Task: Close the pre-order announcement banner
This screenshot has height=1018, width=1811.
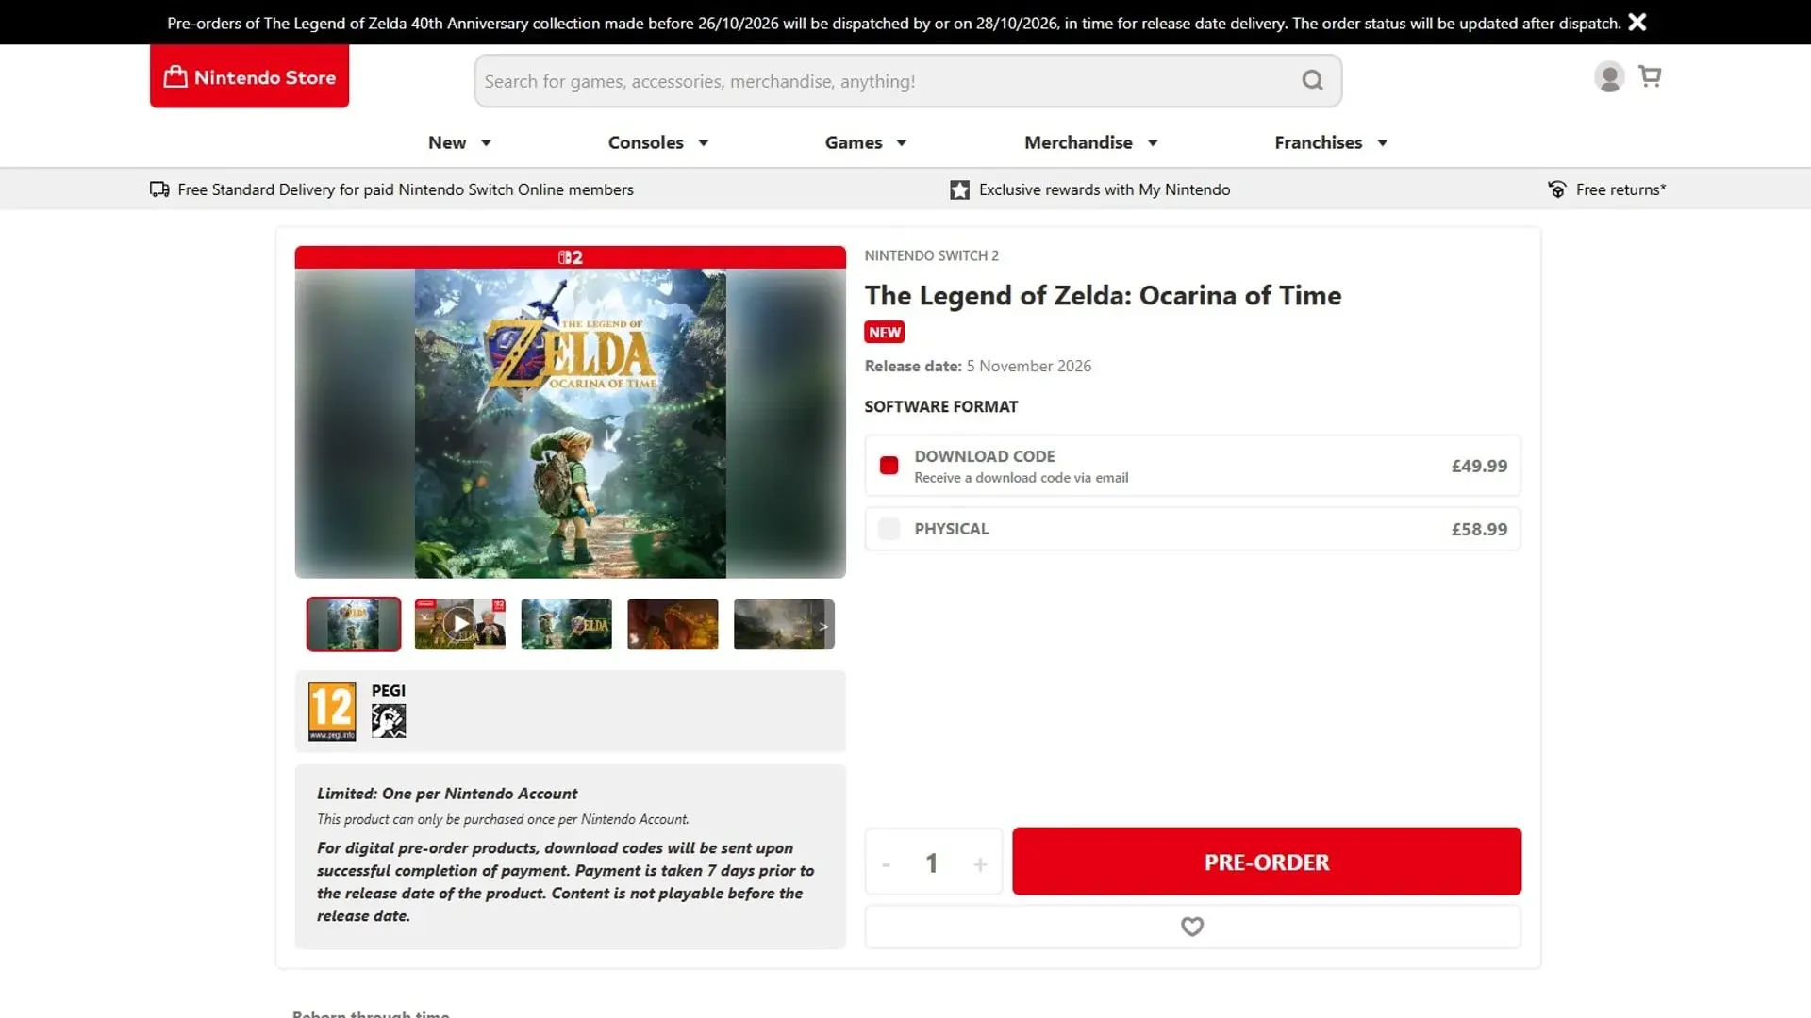Action: [x=1637, y=22]
